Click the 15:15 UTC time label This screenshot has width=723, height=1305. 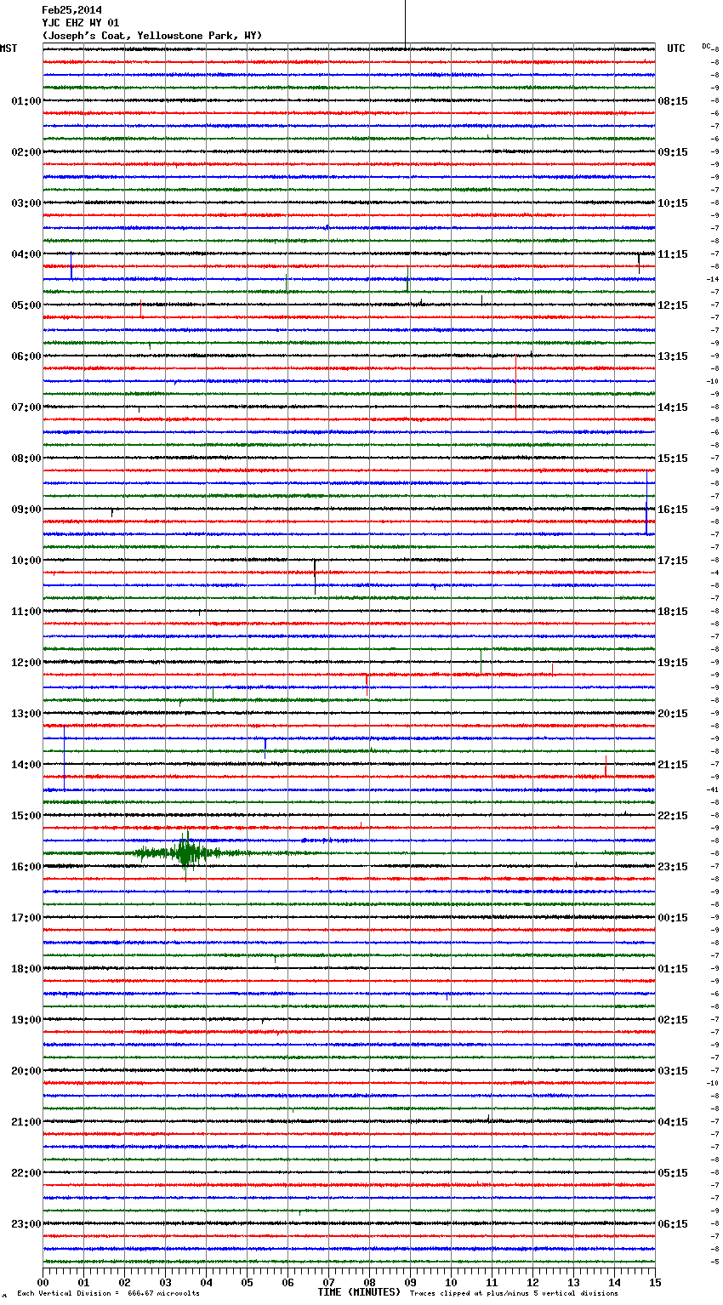673,459
